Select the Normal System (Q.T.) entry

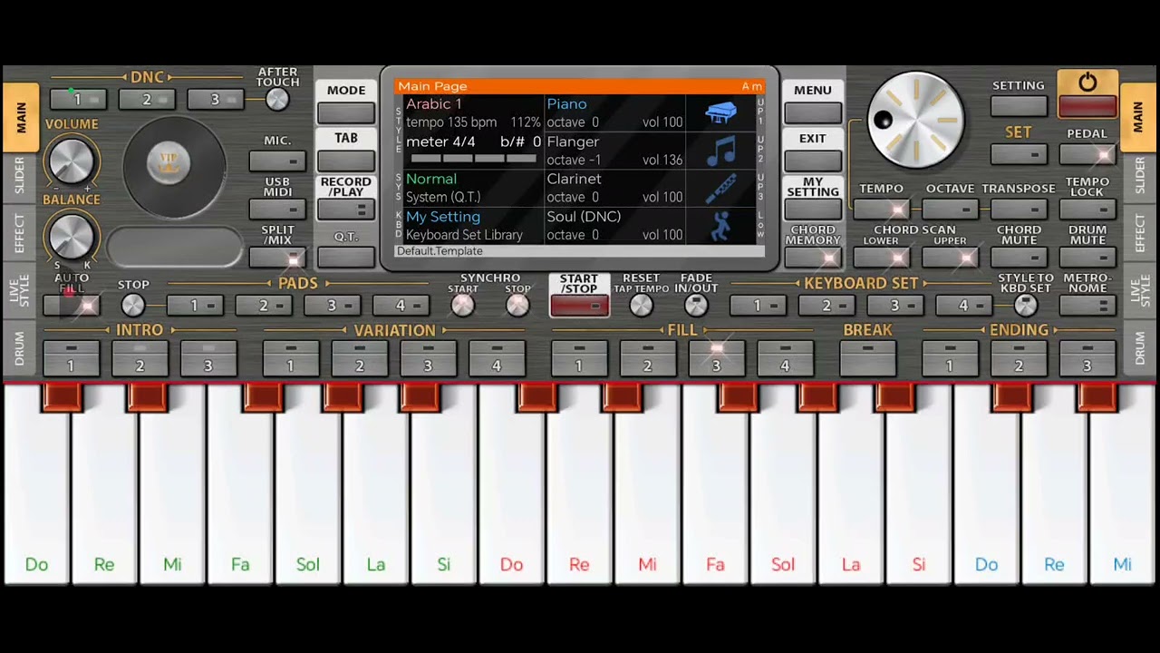tap(471, 188)
